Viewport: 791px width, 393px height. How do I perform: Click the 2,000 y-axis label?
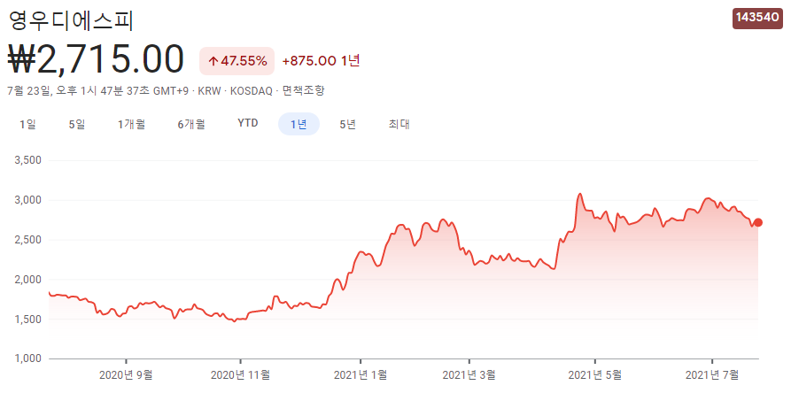click(29, 279)
